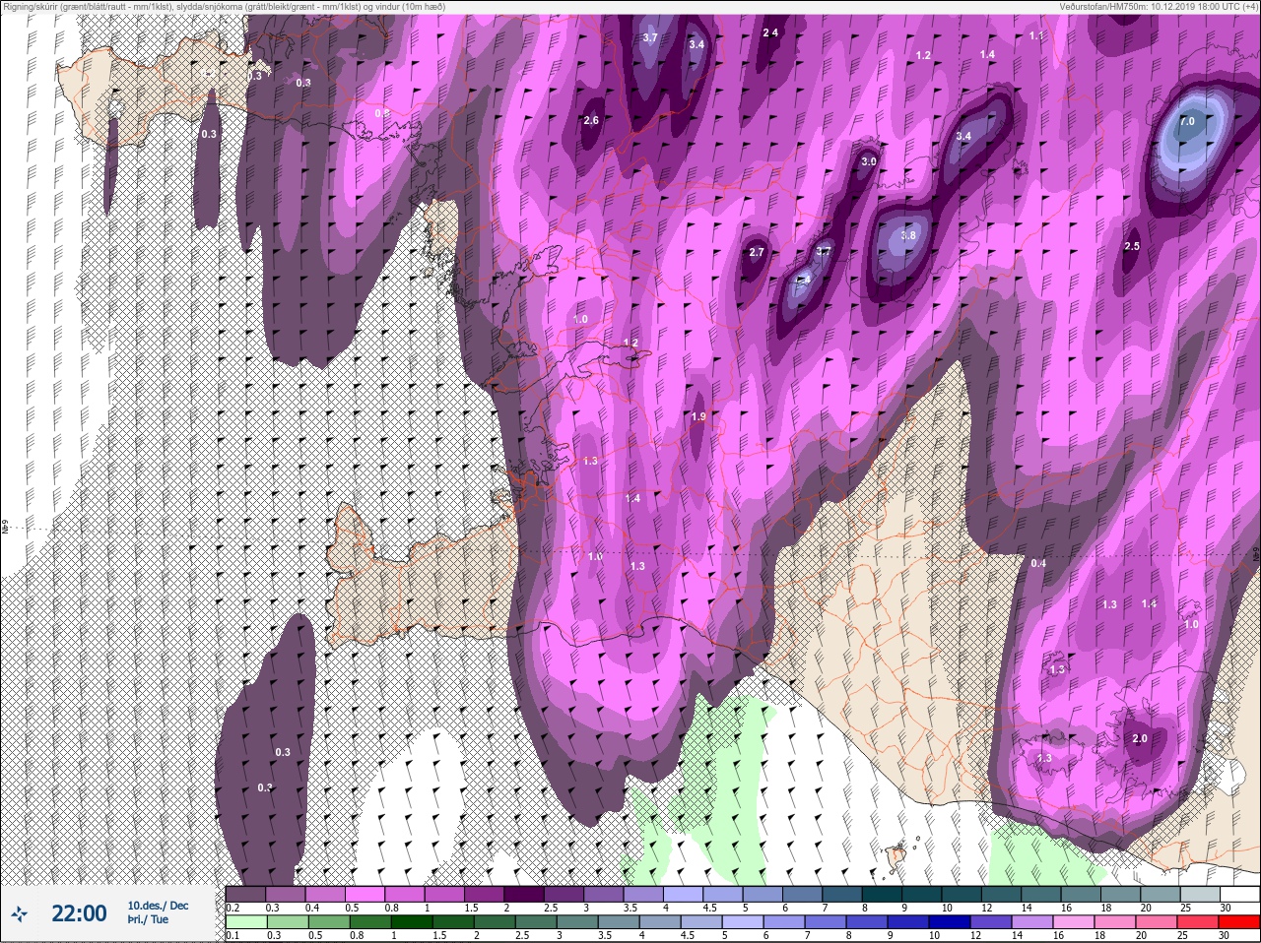Image resolution: width=1261 pixels, height=943 pixels.
Task: Select snow legend swatch starting at 4
Action: [x=683, y=895]
